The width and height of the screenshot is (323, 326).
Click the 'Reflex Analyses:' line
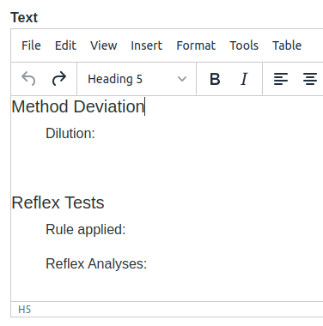point(96,263)
